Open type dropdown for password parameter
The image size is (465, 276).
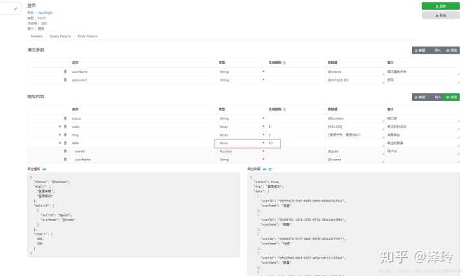pyautogui.click(x=242, y=80)
